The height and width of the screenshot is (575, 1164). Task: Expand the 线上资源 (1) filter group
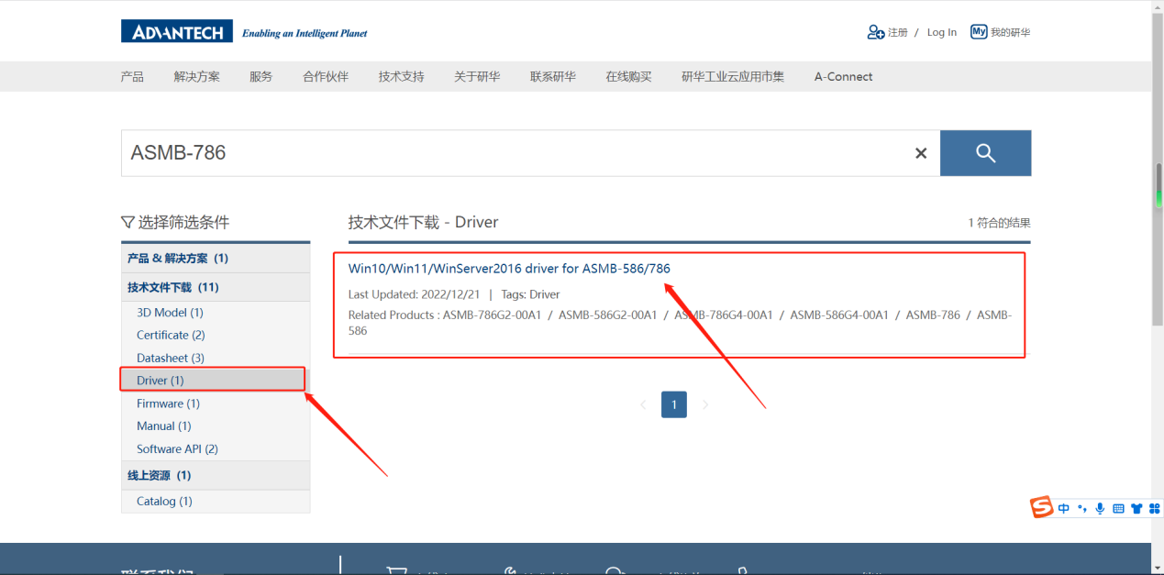[x=216, y=475]
